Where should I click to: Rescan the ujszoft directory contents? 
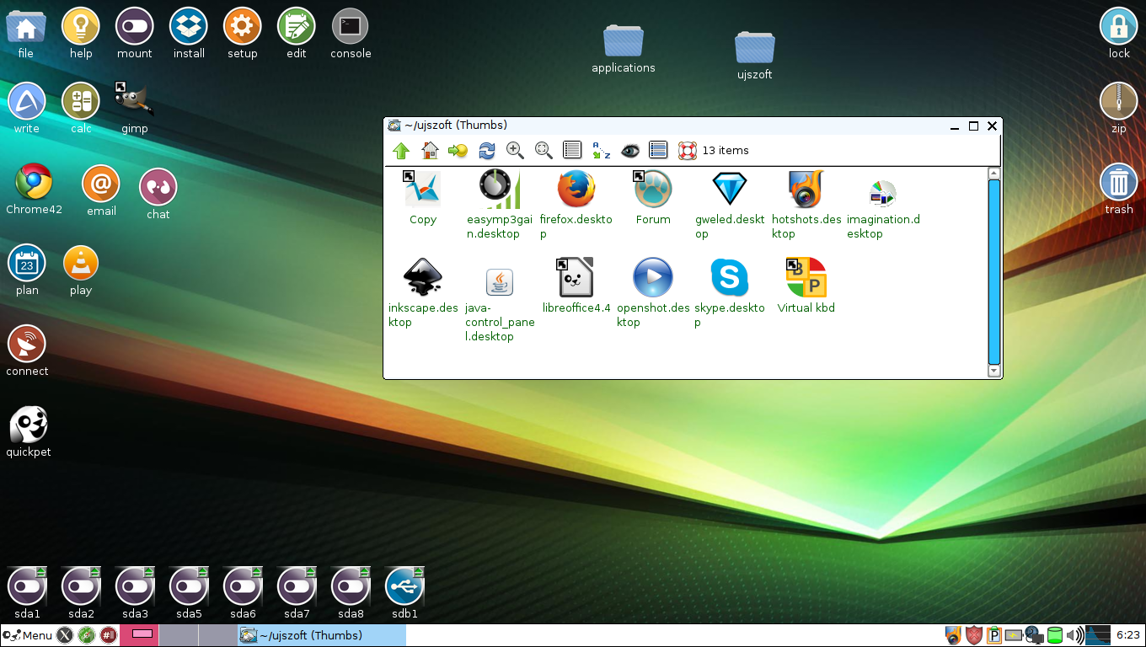pyautogui.click(x=486, y=151)
